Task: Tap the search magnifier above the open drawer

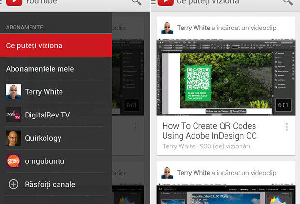Action: (x=136, y=2)
